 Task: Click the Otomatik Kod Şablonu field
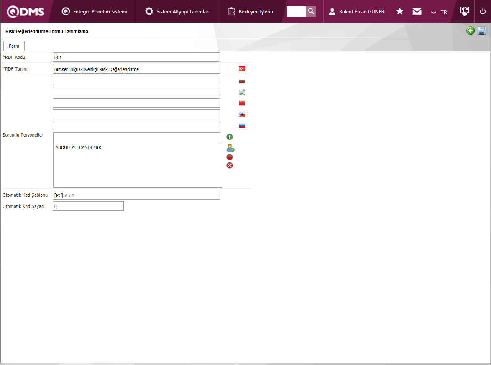[x=136, y=195]
